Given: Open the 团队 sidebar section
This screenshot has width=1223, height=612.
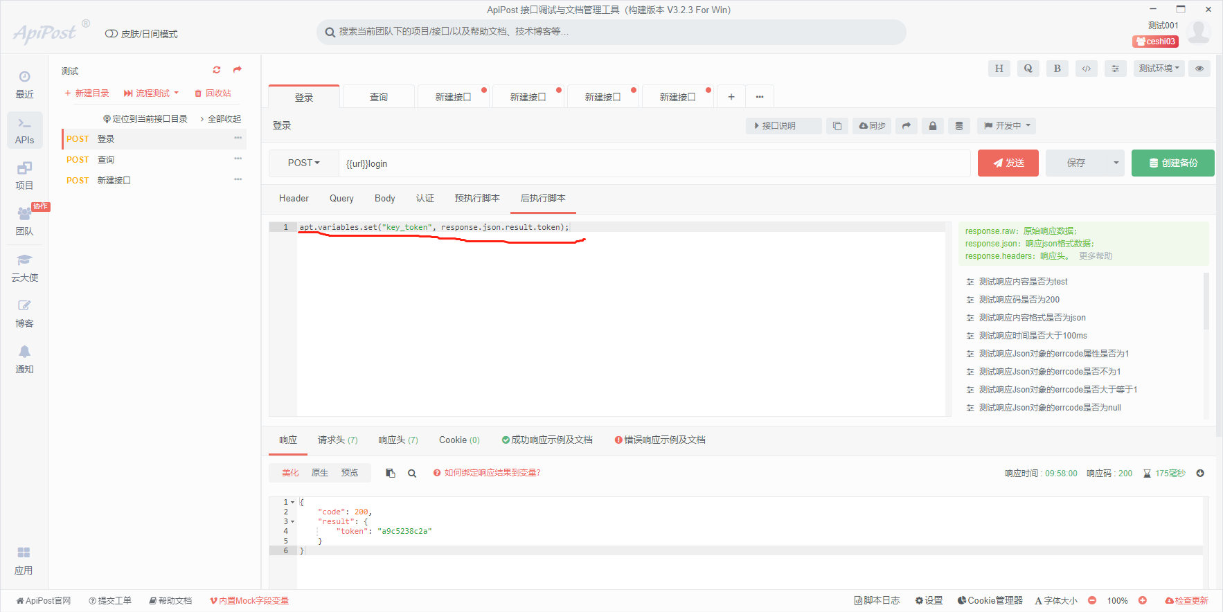Looking at the screenshot, I should click(24, 222).
